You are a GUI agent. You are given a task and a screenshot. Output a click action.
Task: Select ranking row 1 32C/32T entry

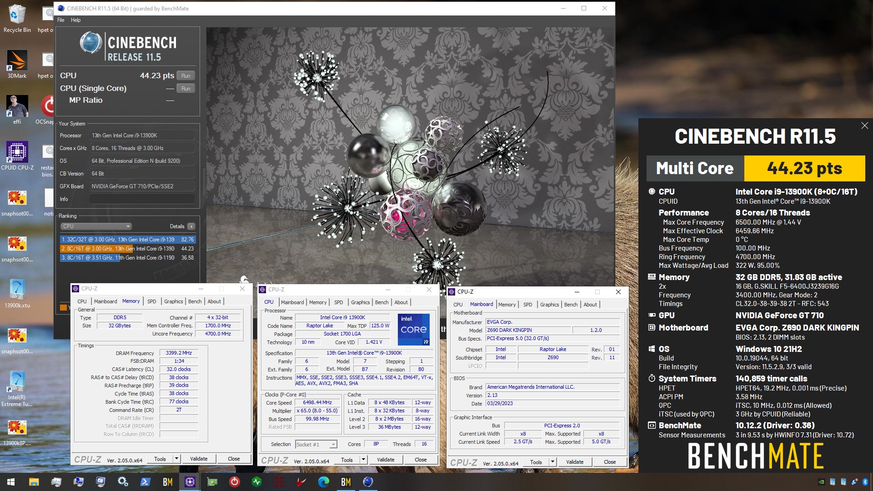click(128, 240)
